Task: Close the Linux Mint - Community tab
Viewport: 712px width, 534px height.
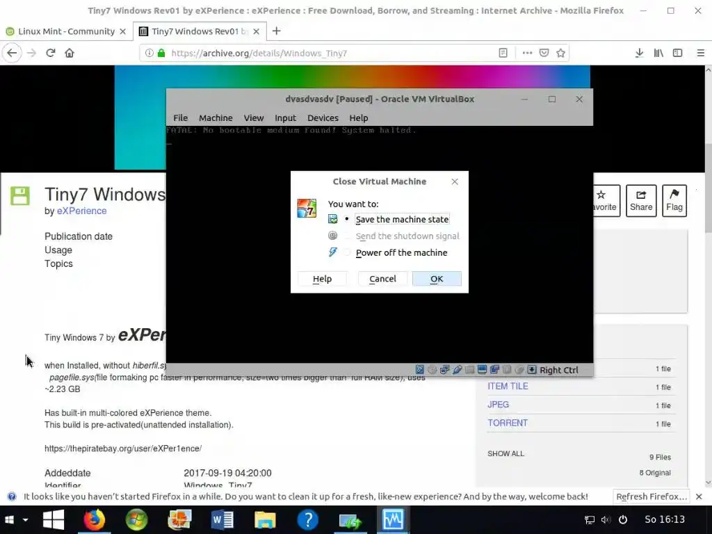Action: click(122, 31)
